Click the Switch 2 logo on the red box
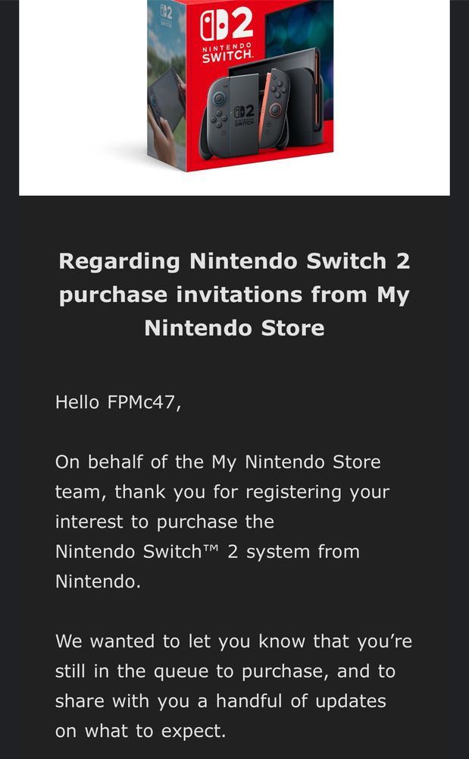The width and height of the screenshot is (469, 759). pos(227,25)
